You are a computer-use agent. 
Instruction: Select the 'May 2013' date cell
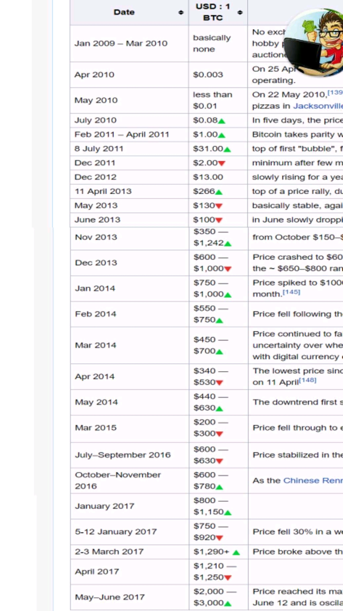tap(129, 206)
